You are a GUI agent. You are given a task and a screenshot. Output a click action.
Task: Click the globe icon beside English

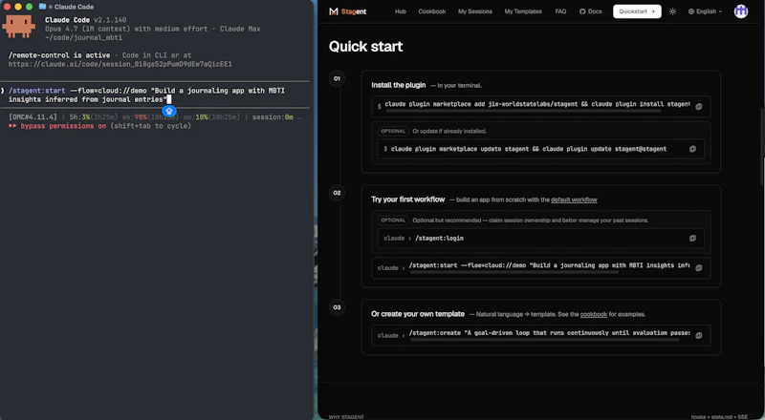(x=690, y=11)
